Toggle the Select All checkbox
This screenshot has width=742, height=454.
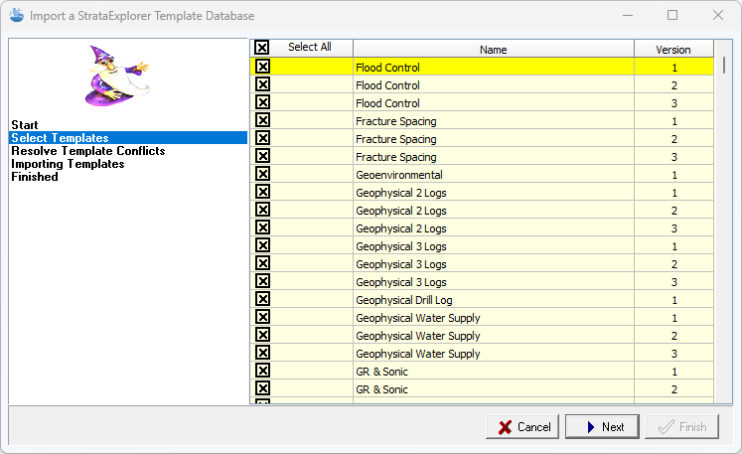[262, 48]
